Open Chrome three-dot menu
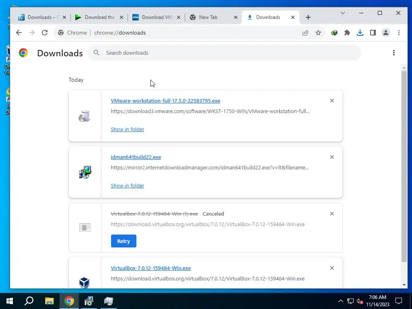Viewport: 412px width, 309px height. pyautogui.click(x=399, y=33)
